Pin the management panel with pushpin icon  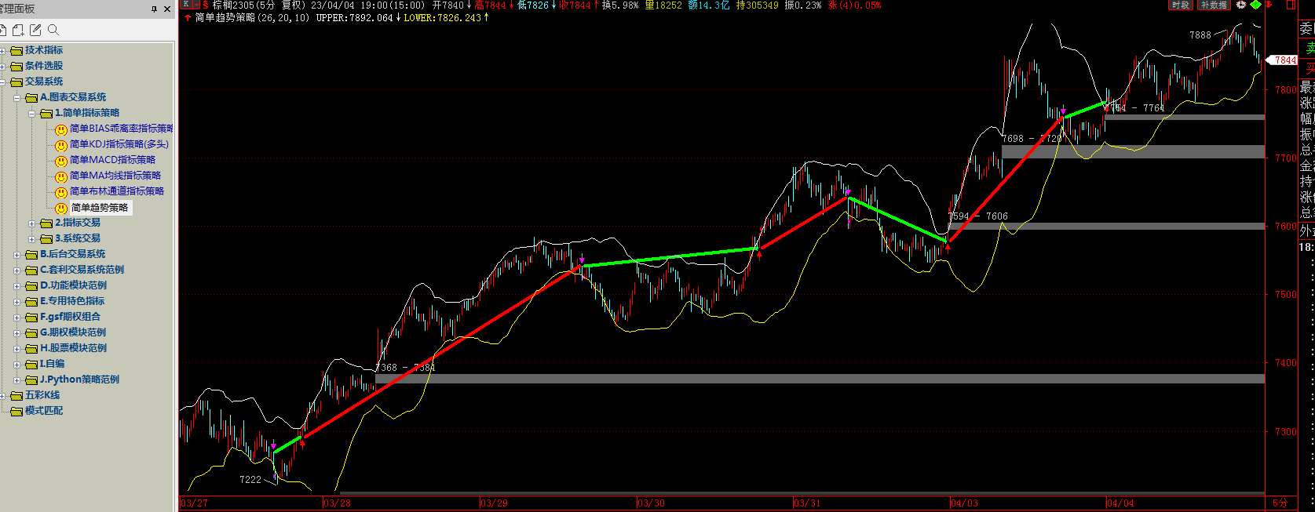[155, 9]
